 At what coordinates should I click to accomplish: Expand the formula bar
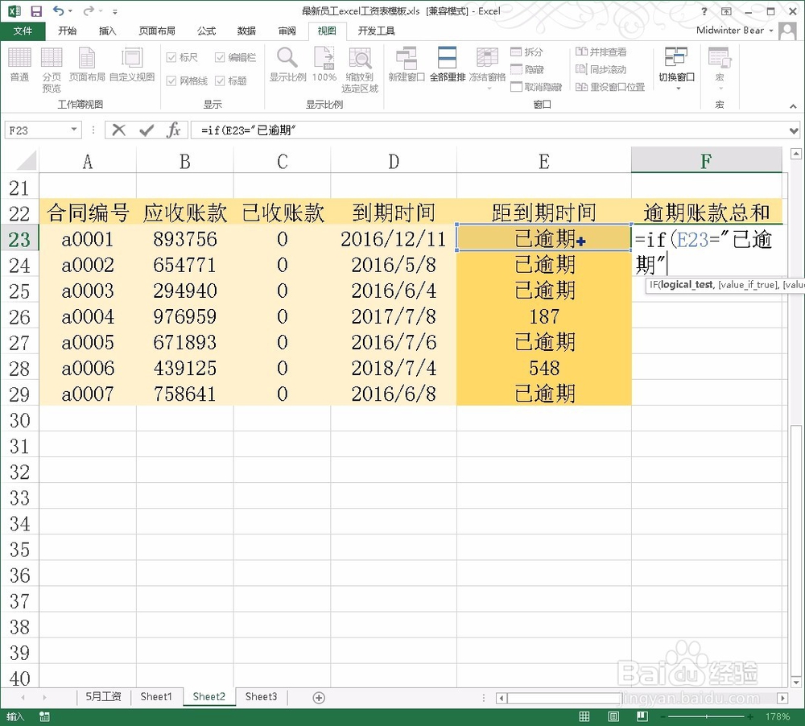click(794, 130)
